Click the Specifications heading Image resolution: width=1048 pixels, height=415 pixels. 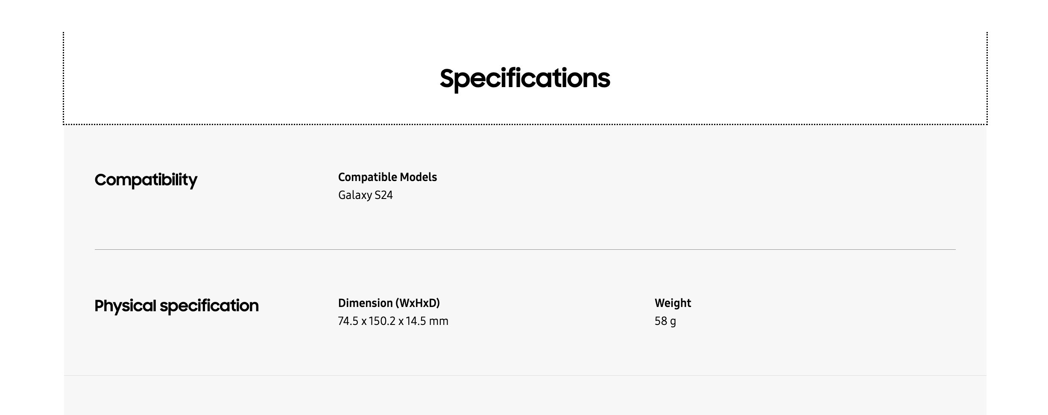coord(524,79)
